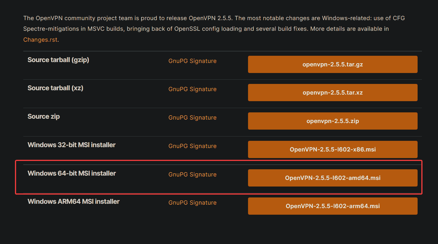Download openvpn-2.5.5.zip
Screen dimensions: 438x244
tap(333, 121)
